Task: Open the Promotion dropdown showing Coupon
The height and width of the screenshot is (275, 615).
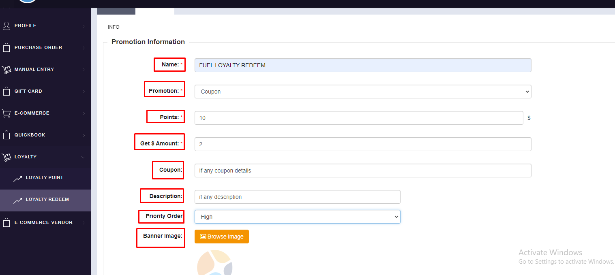Action: [x=362, y=92]
